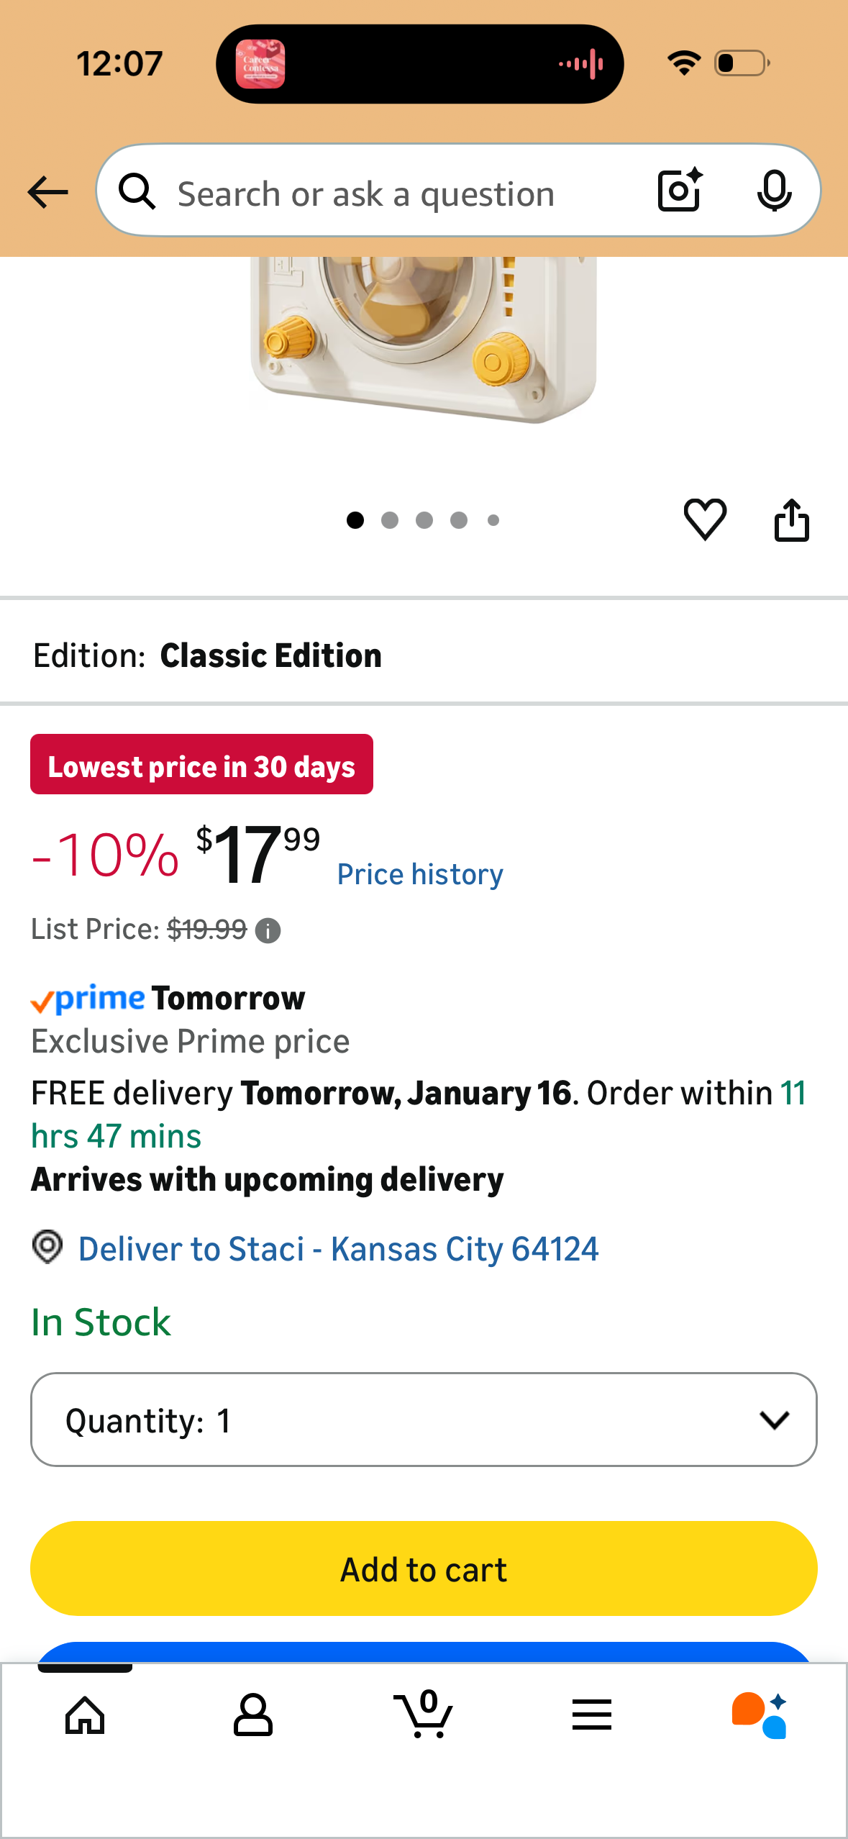This screenshot has width=848, height=1839.
Task: Add item to wishlist heart icon
Action: coord(705,519)
